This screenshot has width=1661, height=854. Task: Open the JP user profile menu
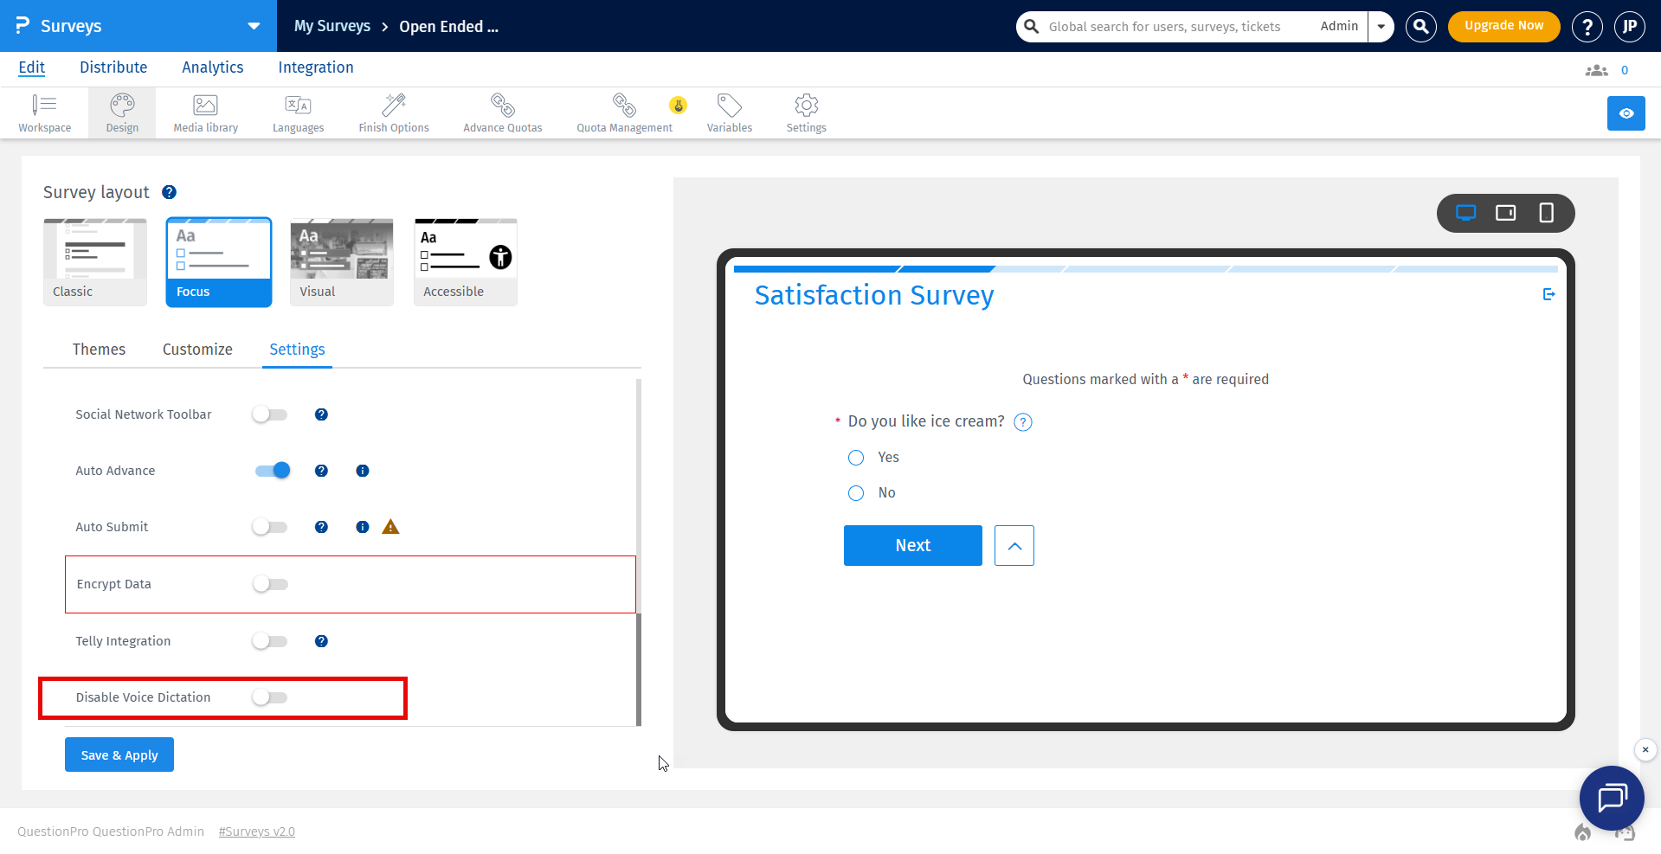(1629, 27)
